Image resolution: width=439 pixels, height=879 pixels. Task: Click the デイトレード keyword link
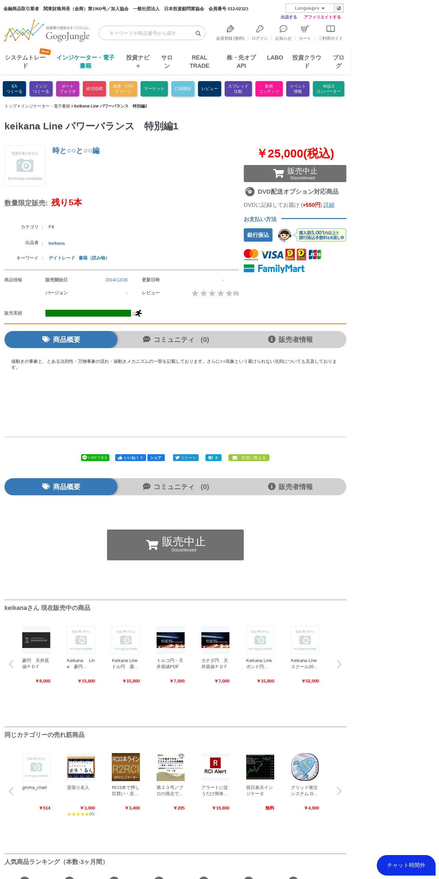62,258
